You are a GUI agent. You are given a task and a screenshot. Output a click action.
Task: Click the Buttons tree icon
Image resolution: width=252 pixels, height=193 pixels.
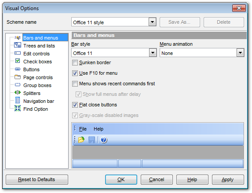[x=18, y=69]
